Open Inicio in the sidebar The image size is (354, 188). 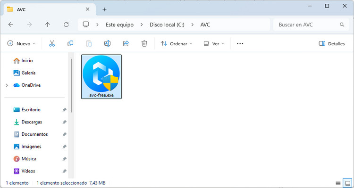click(23, 61)
